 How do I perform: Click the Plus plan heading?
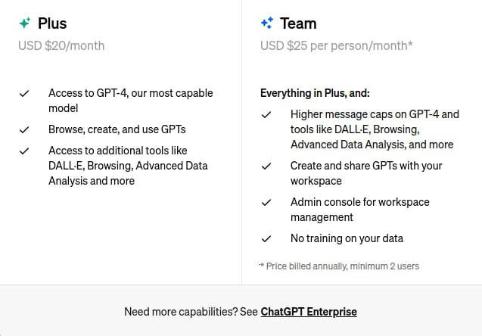[x=52, y=23]
